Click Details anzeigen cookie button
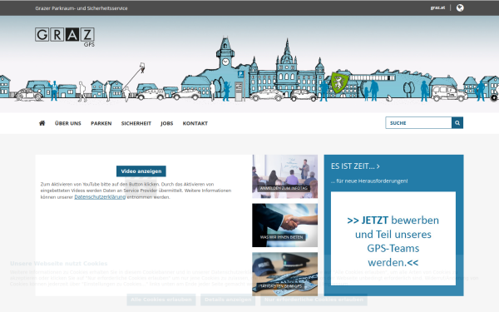This screenshot has height=312, width=499. (x=228, y=300)
